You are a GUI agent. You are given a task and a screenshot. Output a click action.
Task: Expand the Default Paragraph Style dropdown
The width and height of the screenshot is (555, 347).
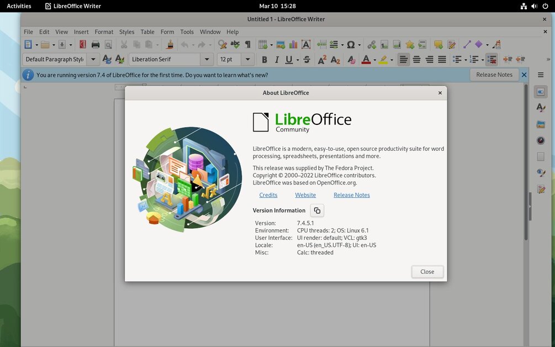[x=93, y=60]
